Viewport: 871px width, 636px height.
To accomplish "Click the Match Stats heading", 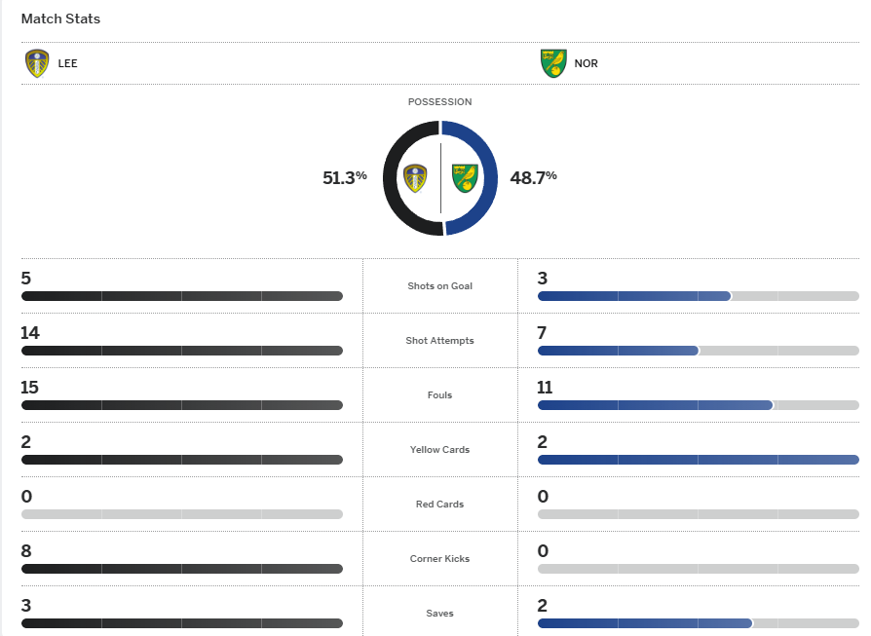I will click(x=60, y=19).
